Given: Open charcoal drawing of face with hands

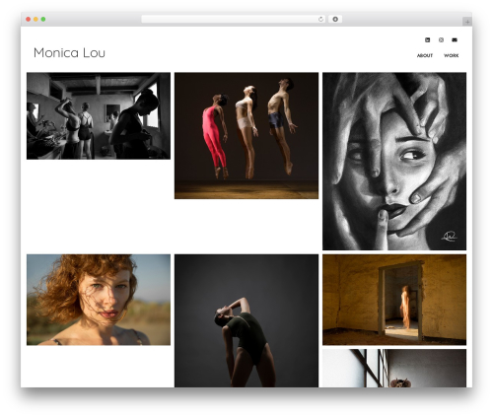Looking at the screenshot, I should pyautogui.click(x=394, y=162).
